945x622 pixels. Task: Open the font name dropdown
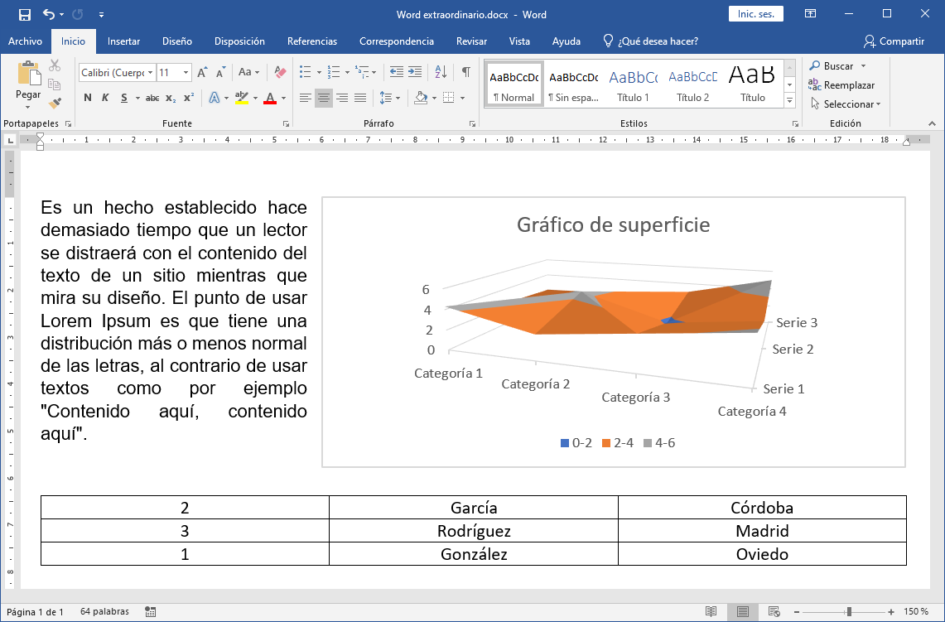pyautogui.click(x=150, y=73)
